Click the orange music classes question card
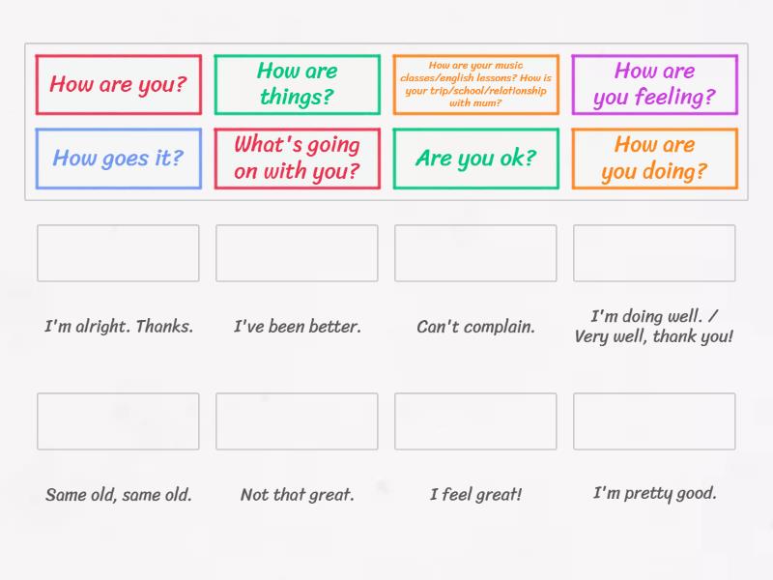The width and height of the screenshot is (773, 580). click(x=475, y=84)
